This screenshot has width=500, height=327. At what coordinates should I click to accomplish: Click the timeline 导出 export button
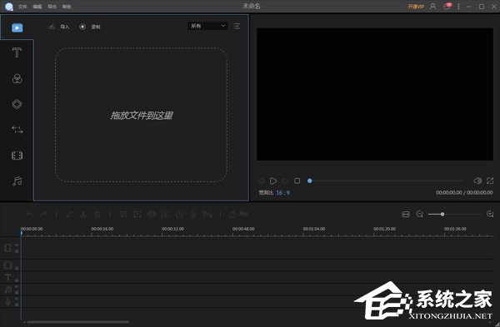point(239,215)
